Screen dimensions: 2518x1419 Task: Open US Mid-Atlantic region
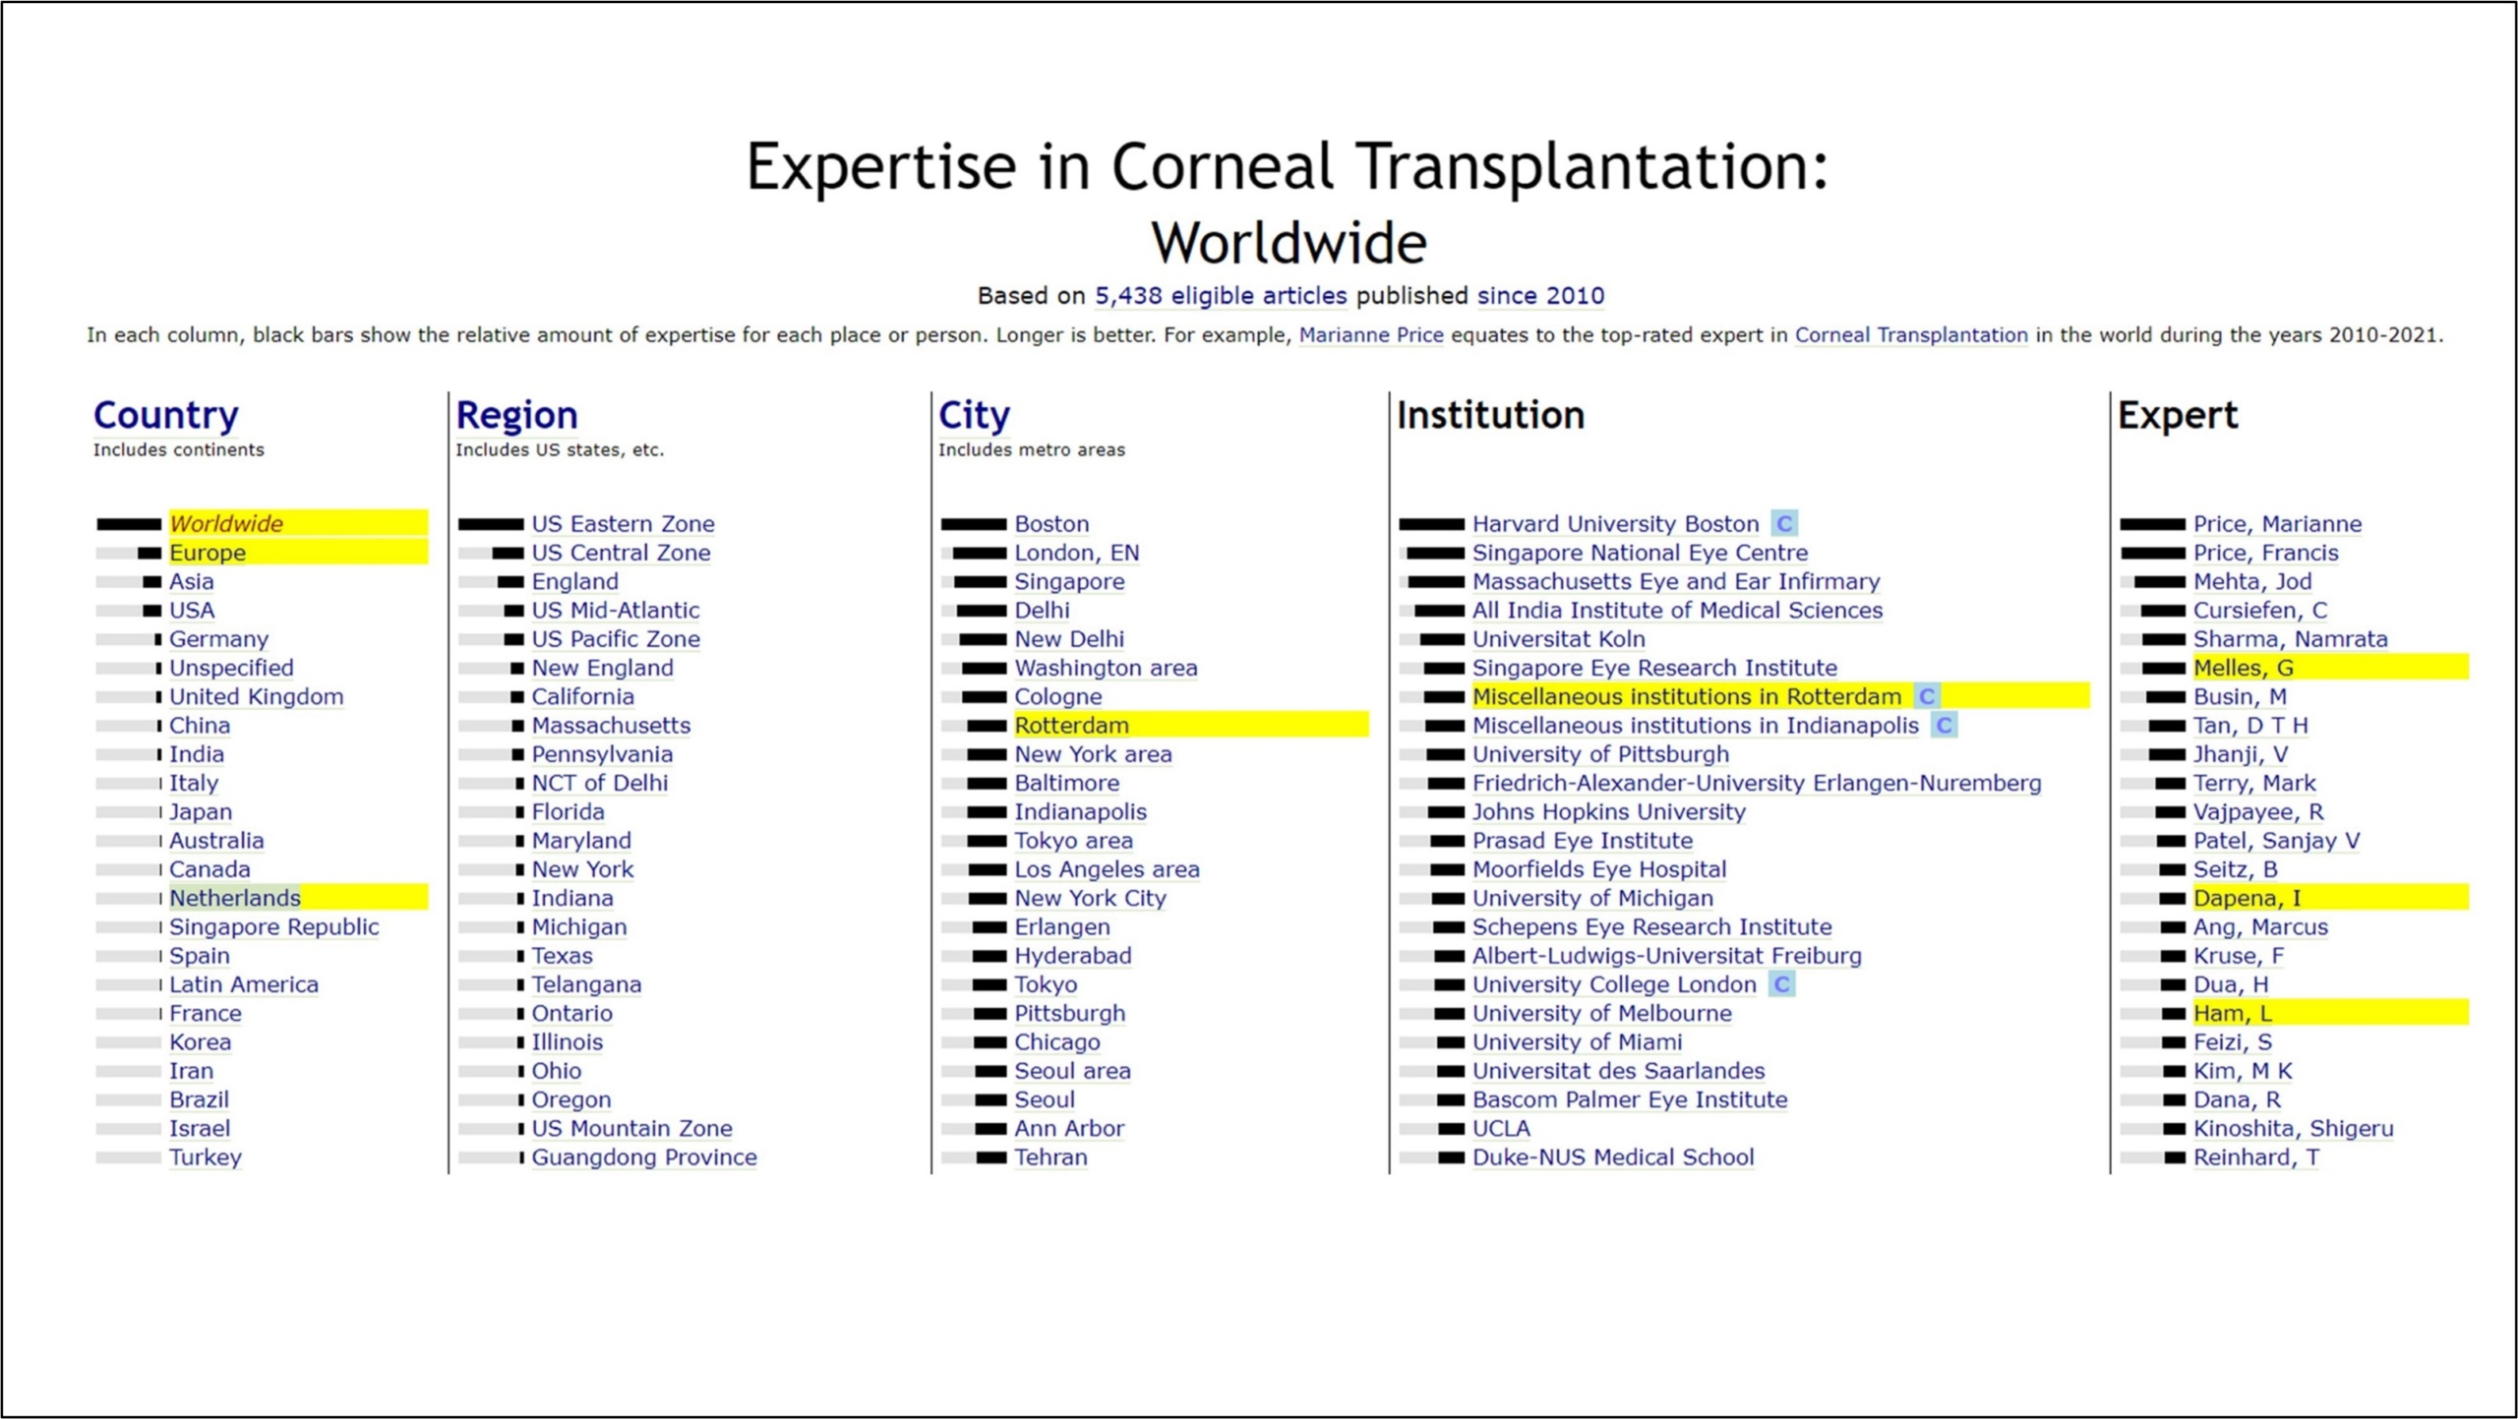616,610
